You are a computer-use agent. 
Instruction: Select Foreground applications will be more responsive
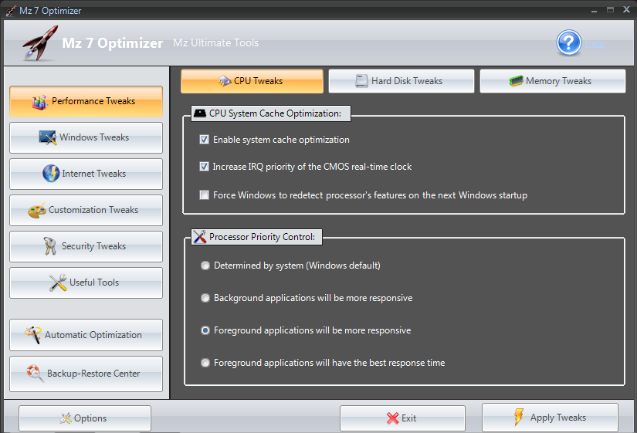click(205, 330)
